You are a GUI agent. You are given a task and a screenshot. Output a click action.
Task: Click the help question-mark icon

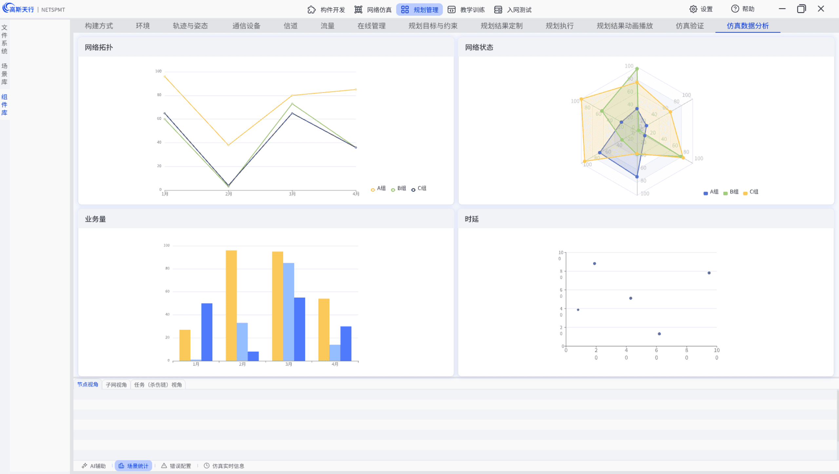735,9
